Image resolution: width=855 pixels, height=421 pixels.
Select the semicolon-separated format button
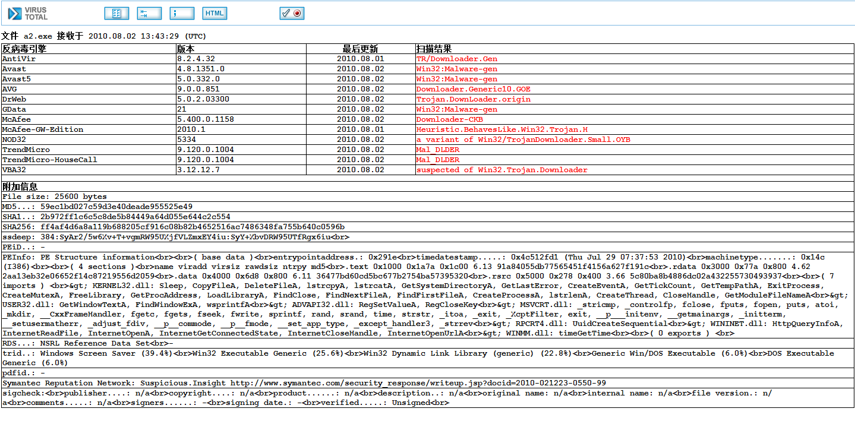(x=182, y=13)
